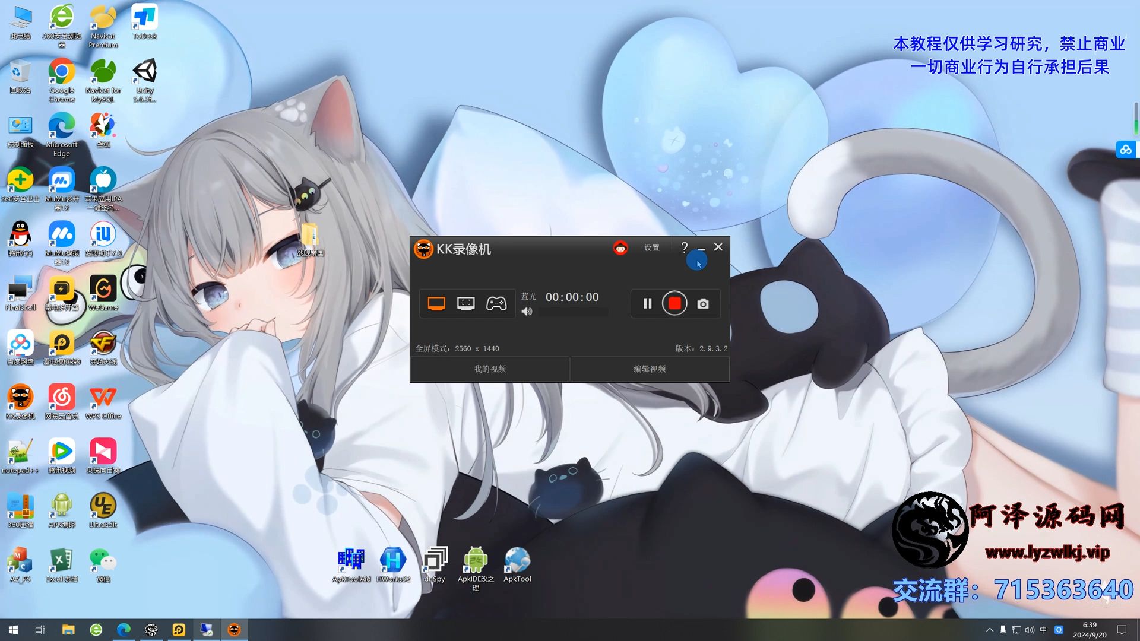Launch Unity desktop shortcut
The height and width of the screenshot is (641, 1140).
tap(144, 81)
